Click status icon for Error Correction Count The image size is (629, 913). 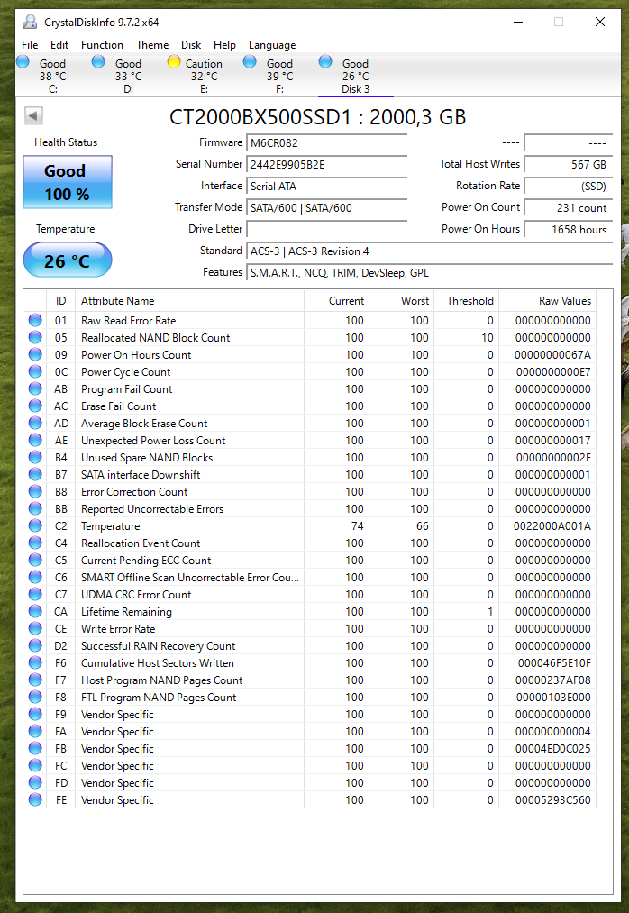35,491
